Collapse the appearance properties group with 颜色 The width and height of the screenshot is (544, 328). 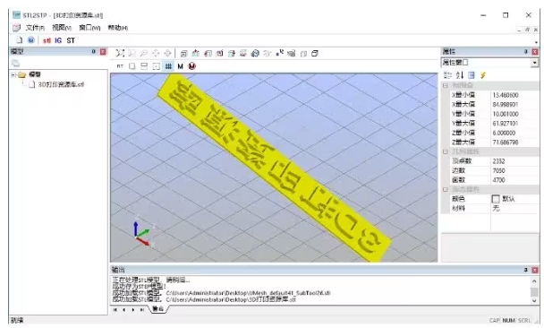point(446,190)
